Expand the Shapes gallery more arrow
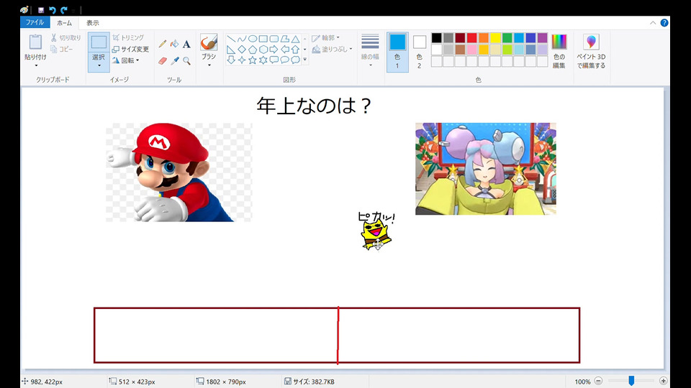691x388 pixels. [304, 60]
